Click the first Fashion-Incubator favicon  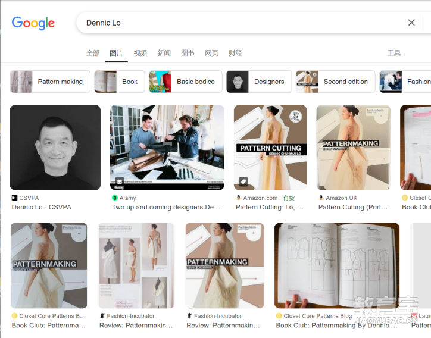pos(102,316)
